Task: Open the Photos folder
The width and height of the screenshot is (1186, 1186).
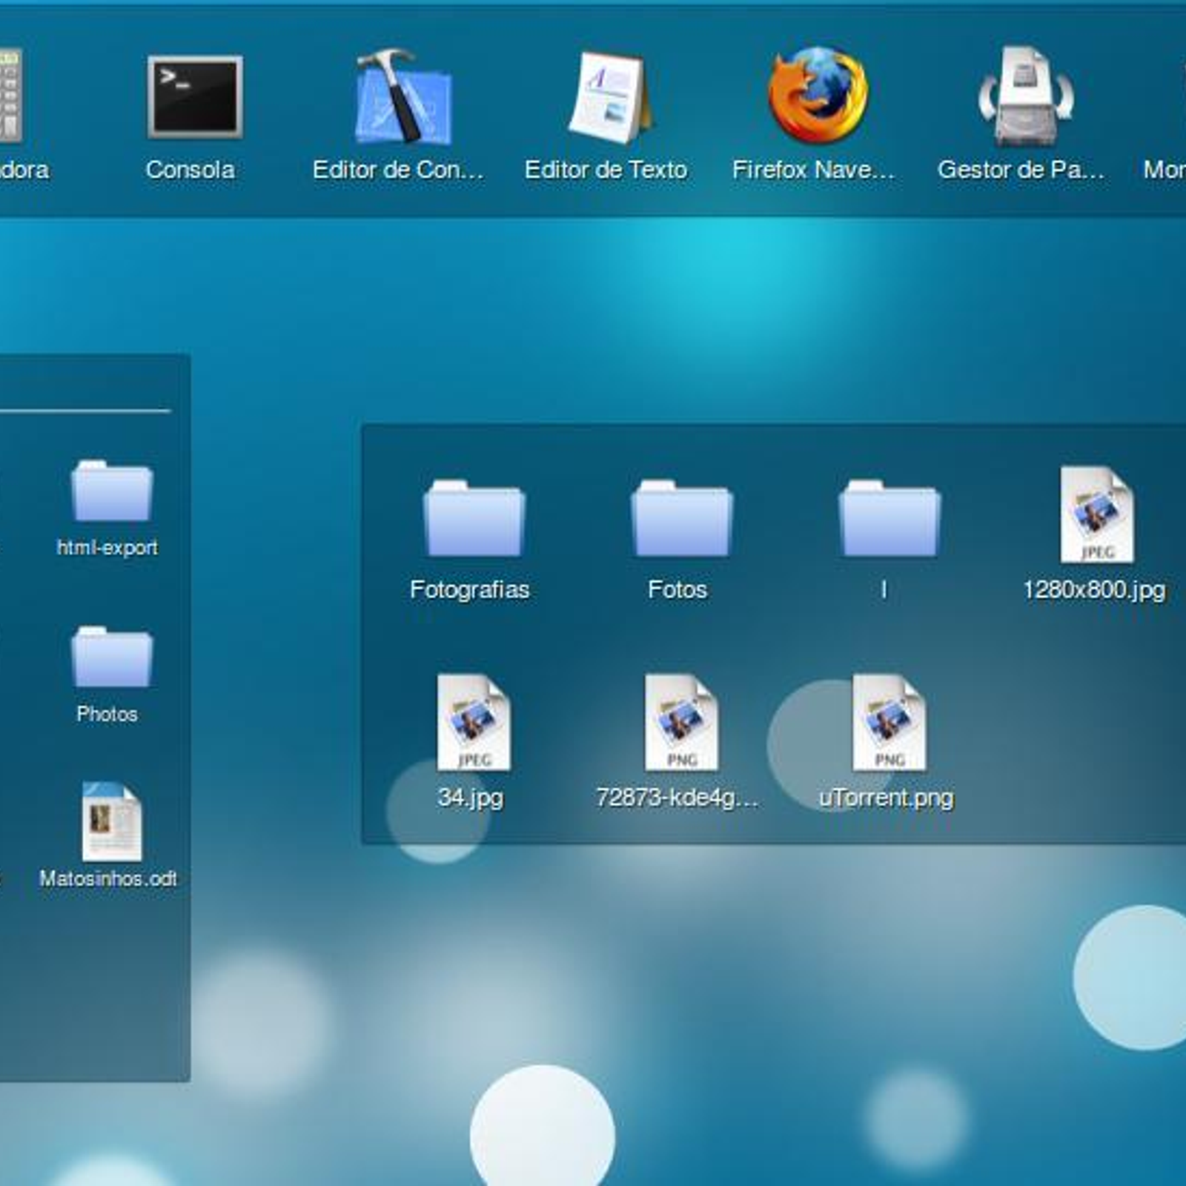Action: 112,657
